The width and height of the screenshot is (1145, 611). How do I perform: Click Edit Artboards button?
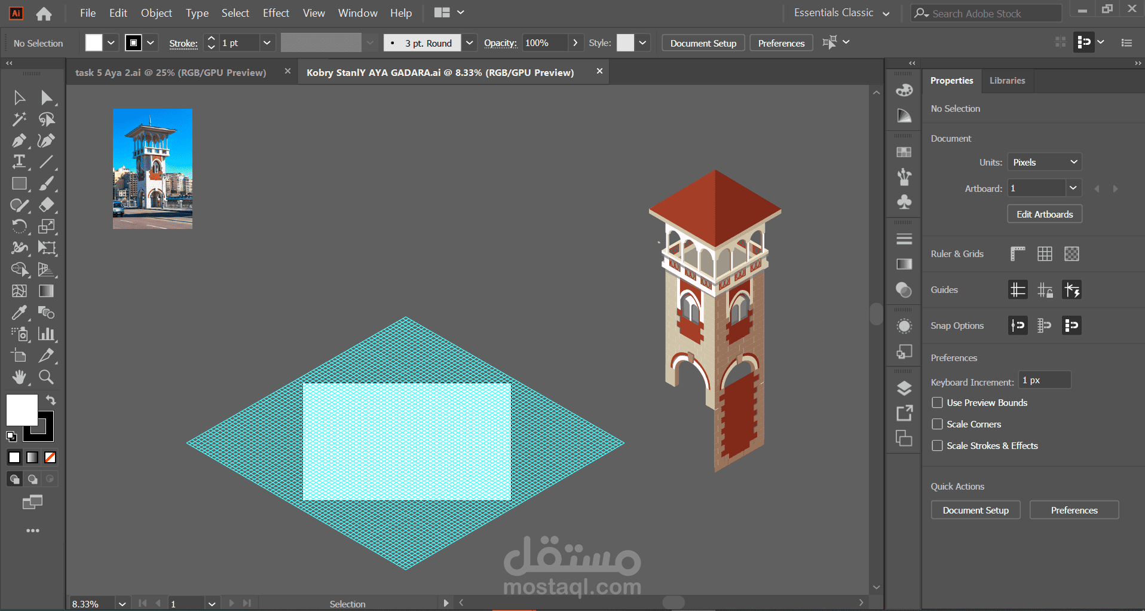tap(1045, 214)
